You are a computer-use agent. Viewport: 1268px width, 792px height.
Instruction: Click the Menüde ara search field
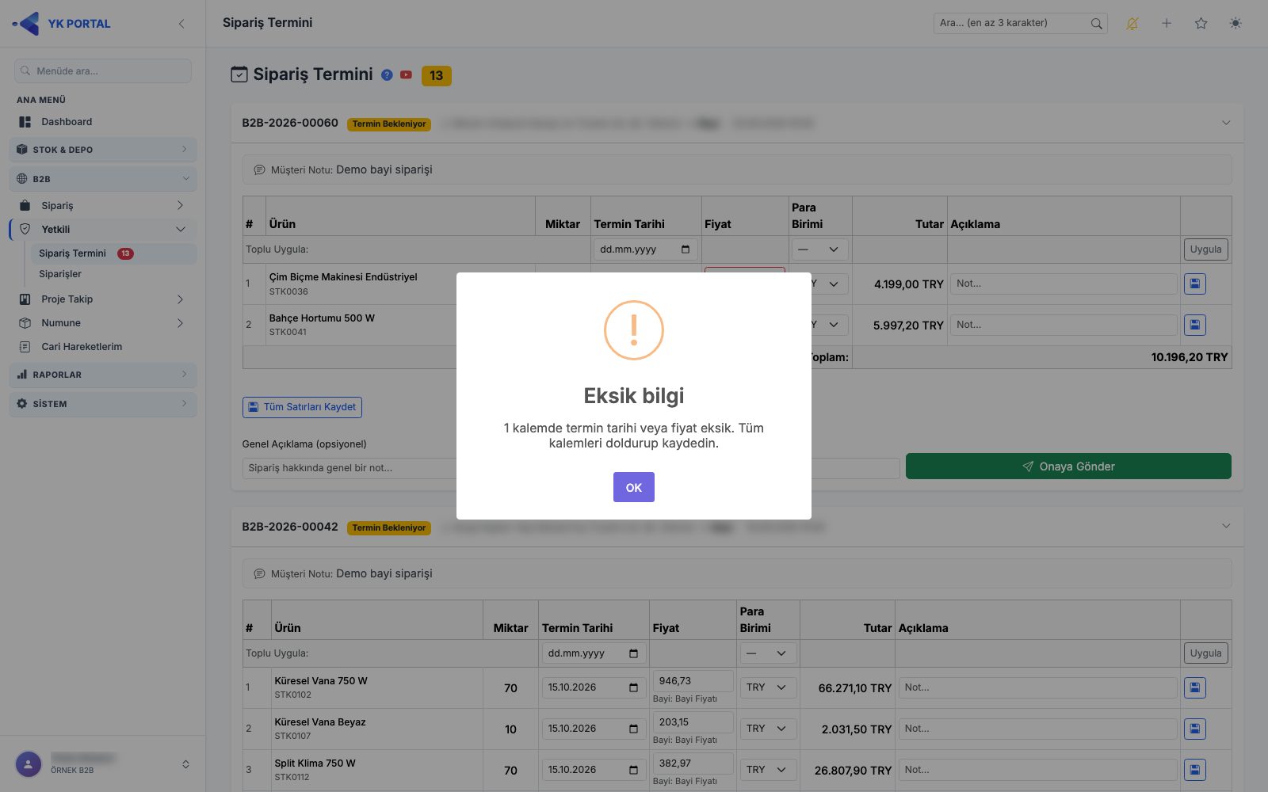click(103, 70)
